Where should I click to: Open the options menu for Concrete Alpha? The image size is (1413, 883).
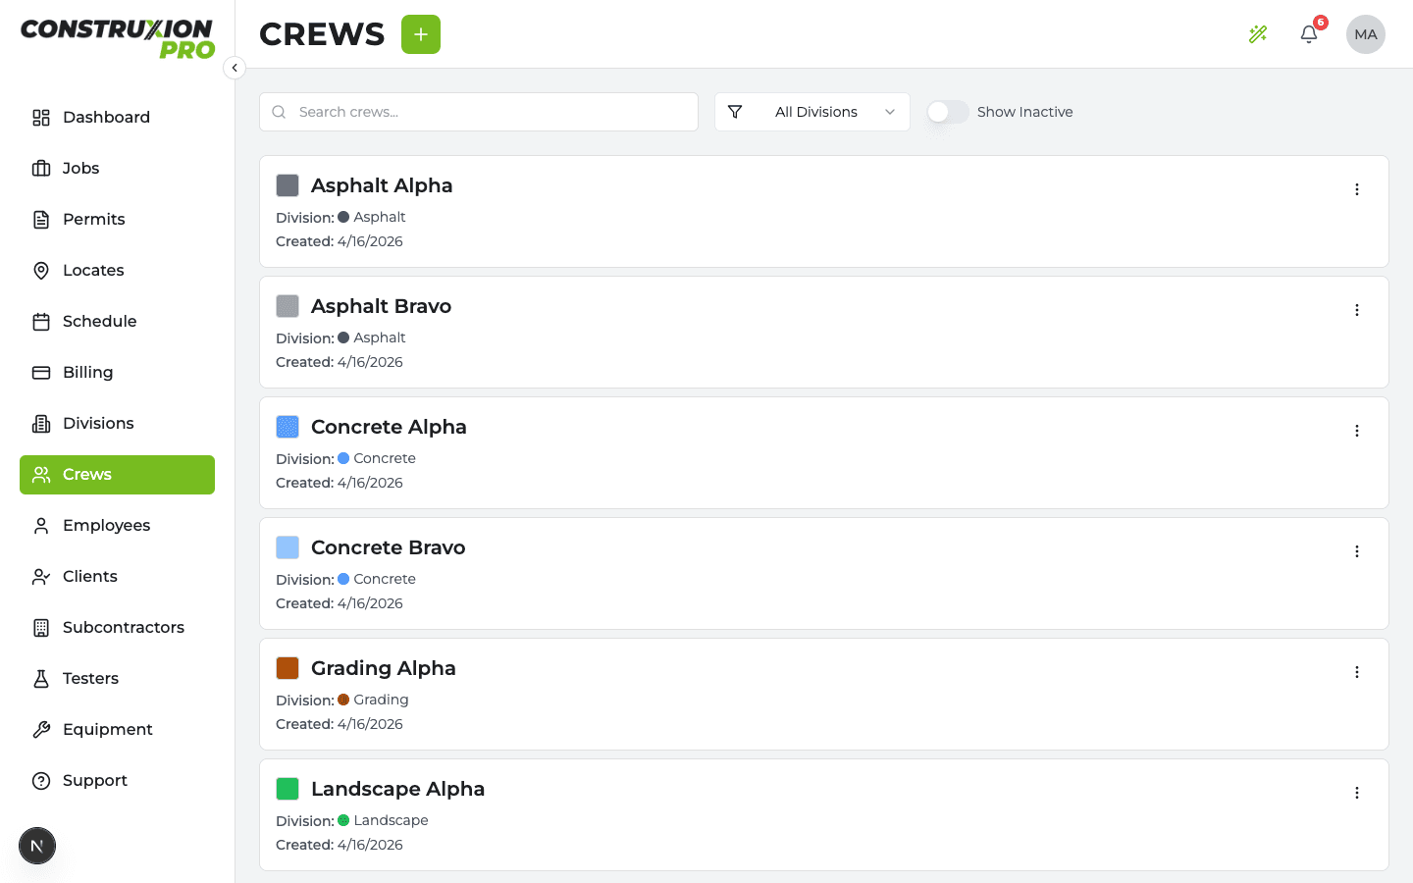(1357, 431)
